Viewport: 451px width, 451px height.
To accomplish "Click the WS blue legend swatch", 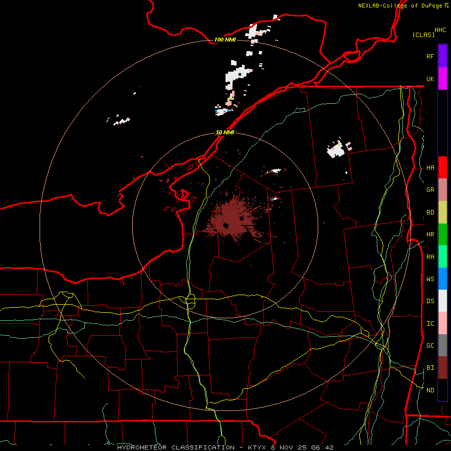I will pos(442,279).
